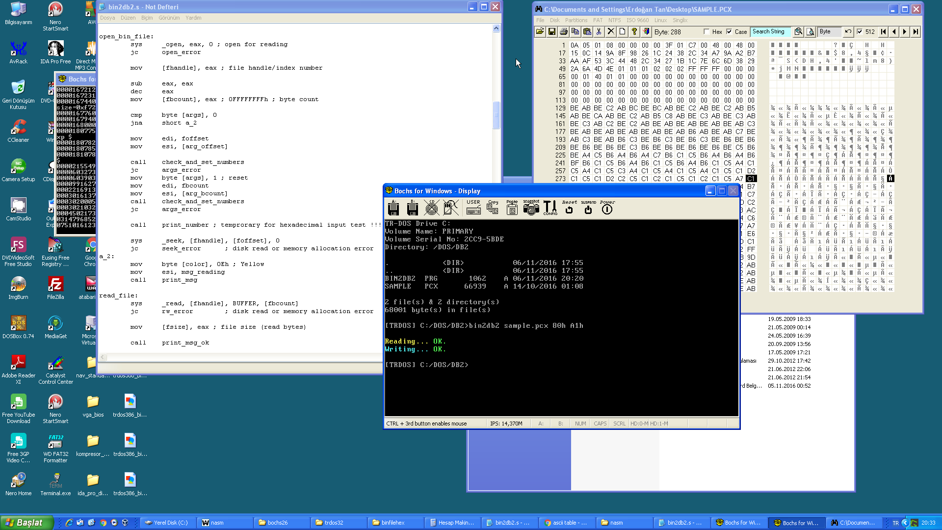Go to previous sector in hex editor
Viewport: 942px width, 530px height.
pos(894,31)
